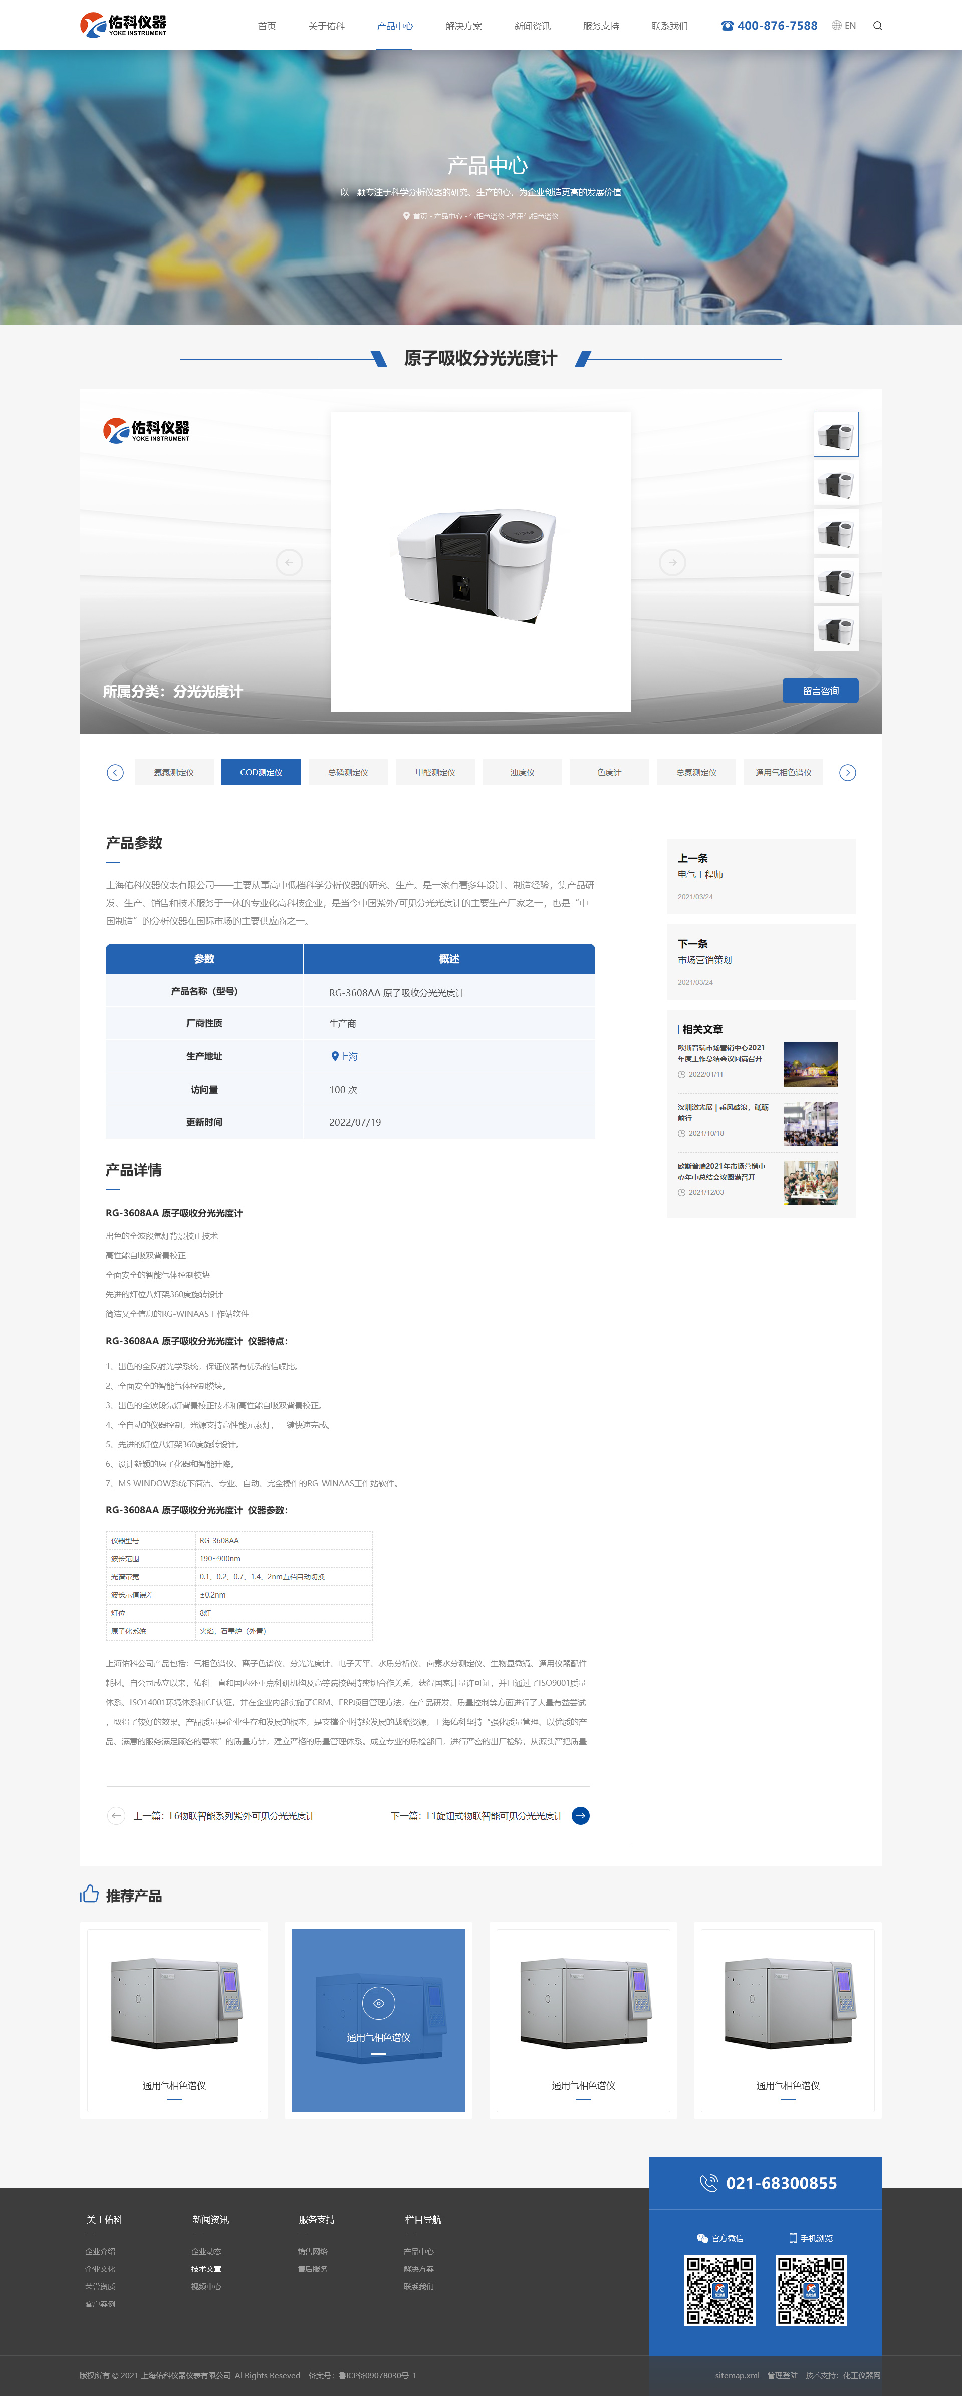Open 产品中心 menu item
This screenshot has width=962, height=2396.
pyautogui.click(x=394, y=25)
